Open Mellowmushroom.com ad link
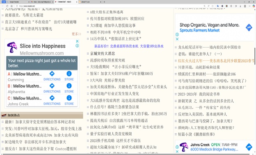256x155 pixels. (x=41, y=53)
